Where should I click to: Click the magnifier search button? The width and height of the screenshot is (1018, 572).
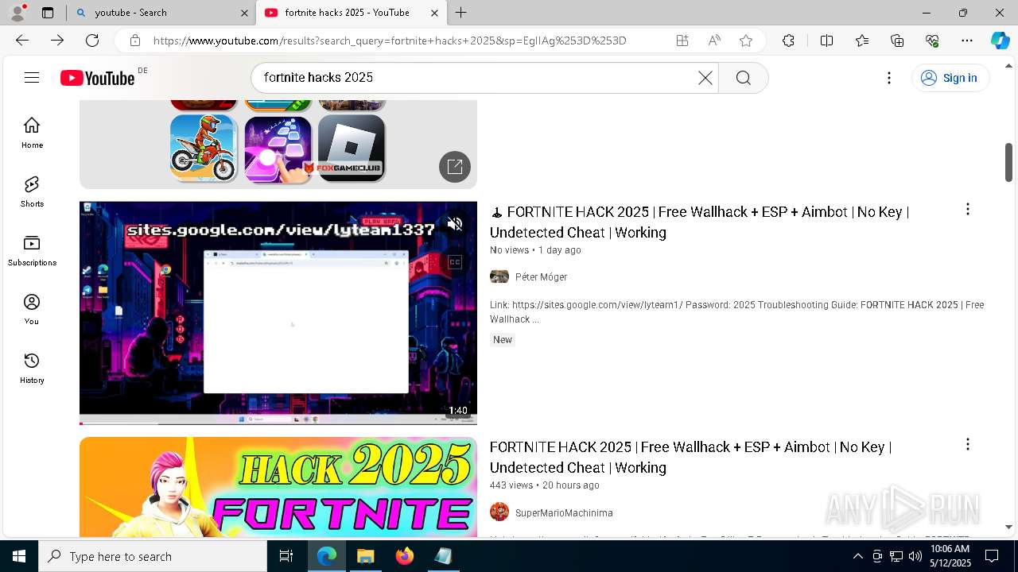(743, 78)
